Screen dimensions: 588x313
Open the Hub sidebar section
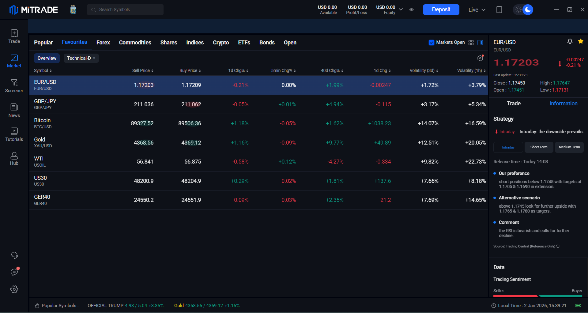[14, 159]
